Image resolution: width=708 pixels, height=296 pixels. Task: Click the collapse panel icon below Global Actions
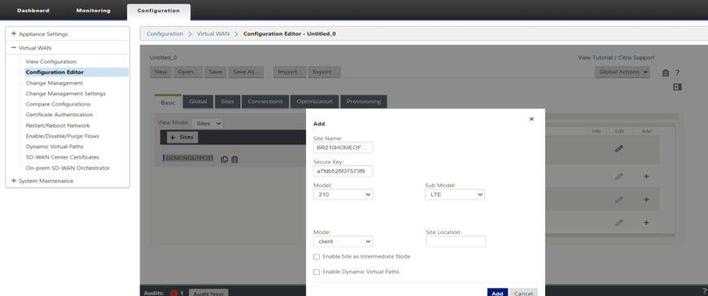point(677,87)
